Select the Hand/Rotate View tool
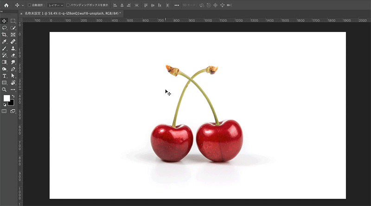This screenshot has width=371, height=206. pos(13,83)
